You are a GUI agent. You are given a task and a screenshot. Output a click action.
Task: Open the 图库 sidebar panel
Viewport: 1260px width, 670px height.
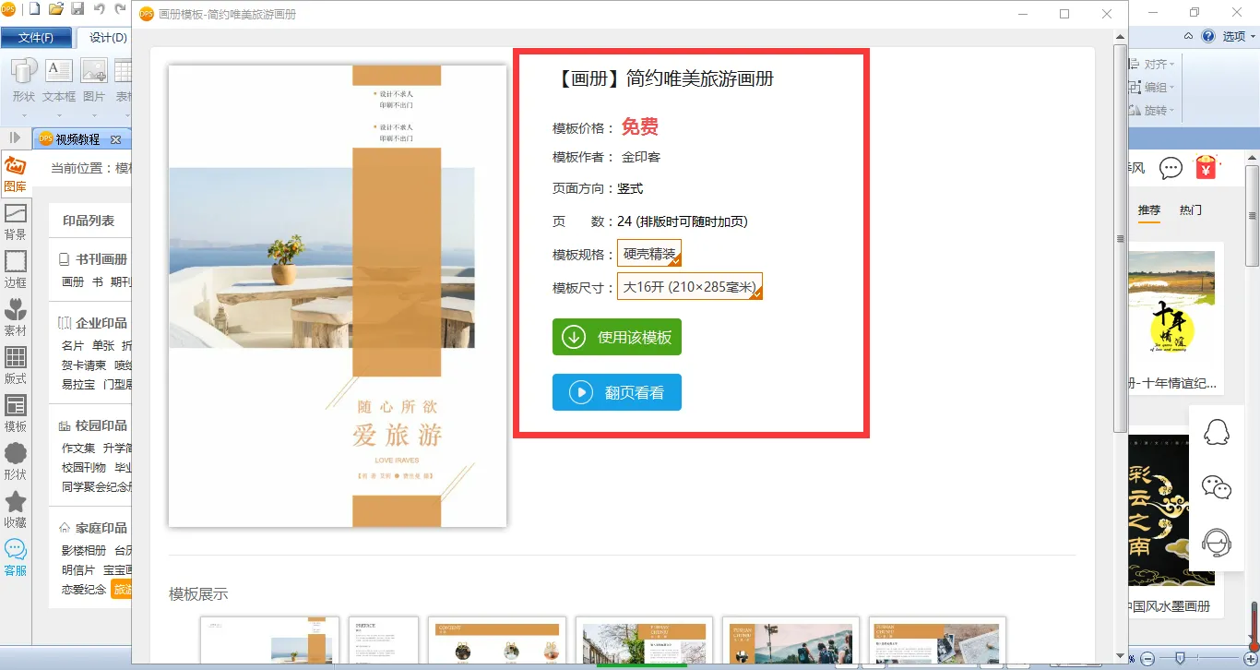click(16, 173)
